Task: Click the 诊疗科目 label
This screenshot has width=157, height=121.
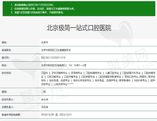Action: 7,73
